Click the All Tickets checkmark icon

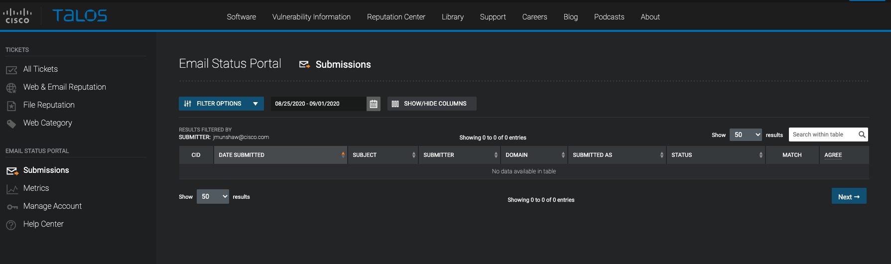point(11,70)
